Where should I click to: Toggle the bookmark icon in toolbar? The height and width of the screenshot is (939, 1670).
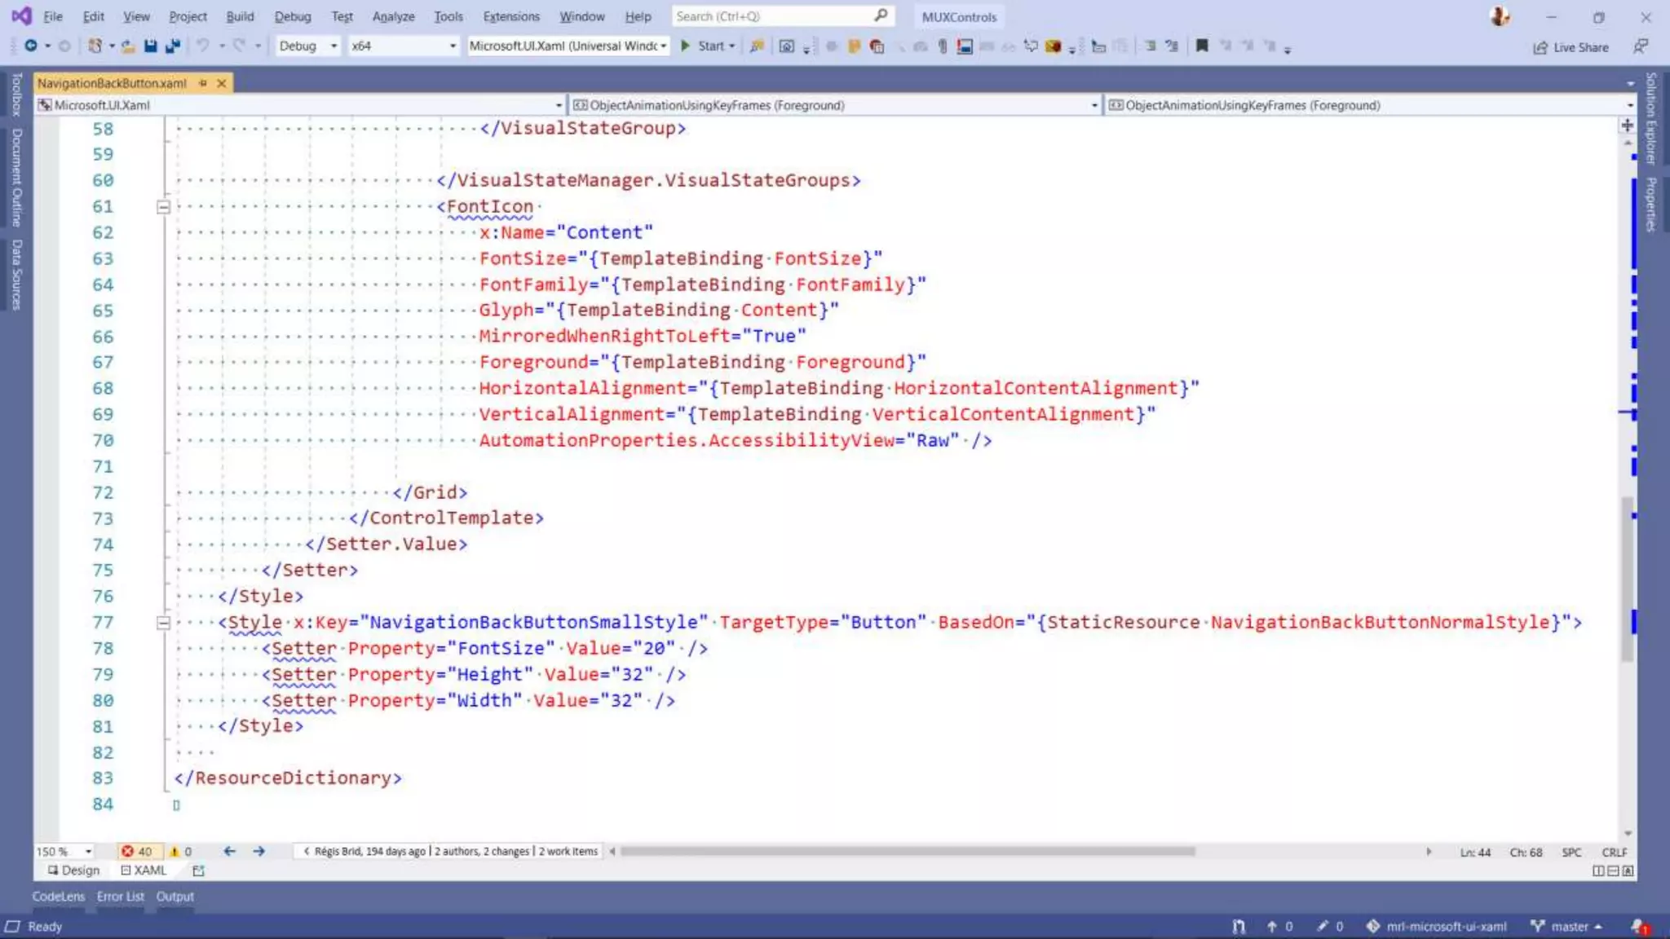click(1201, 46)
